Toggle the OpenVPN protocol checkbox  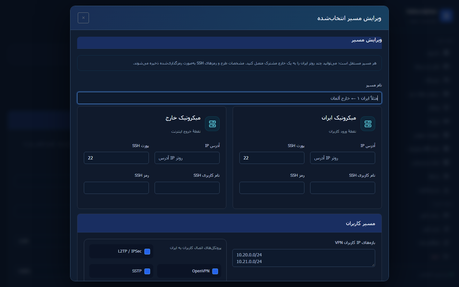pyautogui.click(x=215, y=271)
